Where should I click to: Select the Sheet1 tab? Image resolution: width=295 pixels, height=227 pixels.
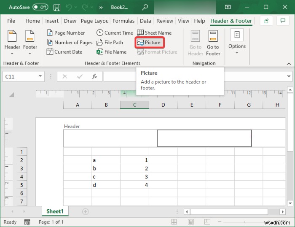(x=55, y=211)
